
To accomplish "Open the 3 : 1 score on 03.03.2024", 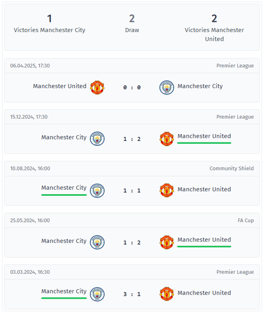I will [x=132, y=294].
